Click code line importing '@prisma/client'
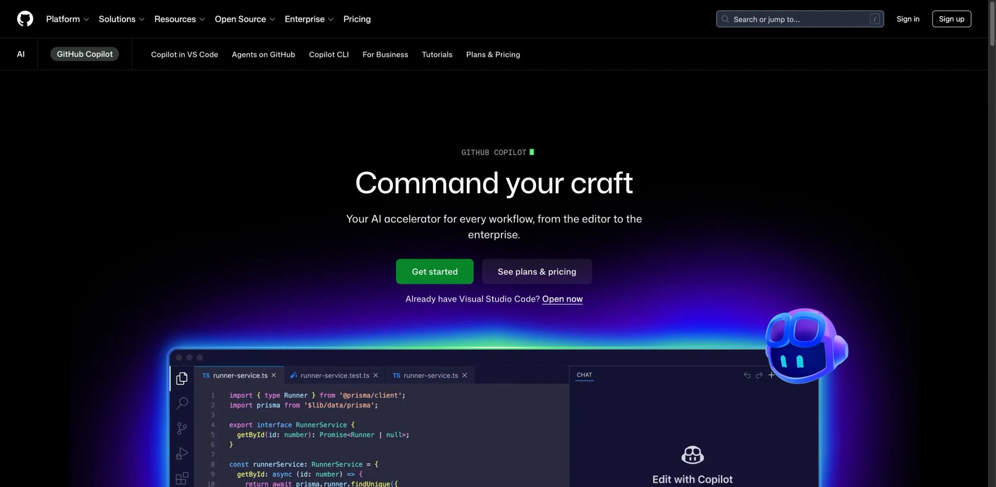Screen dimensions: 996x487 [x=317, y=395]
